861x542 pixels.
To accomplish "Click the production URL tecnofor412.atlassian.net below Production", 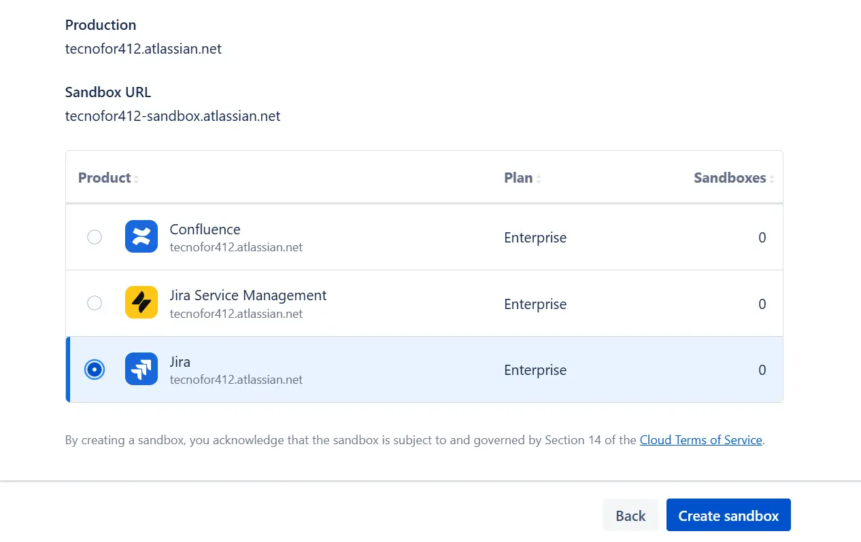I will (x=143, y=49).
